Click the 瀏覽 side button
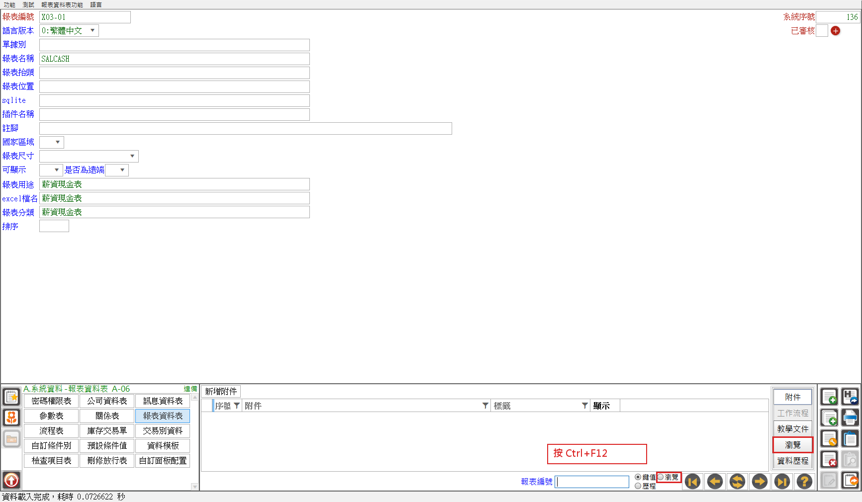Viewport: 862px width, 502px height. 793,445
